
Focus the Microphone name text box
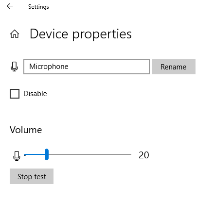click(x=87, y=67)
